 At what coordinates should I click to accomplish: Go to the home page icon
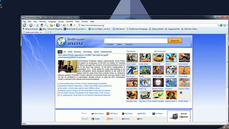pos(42,25)
